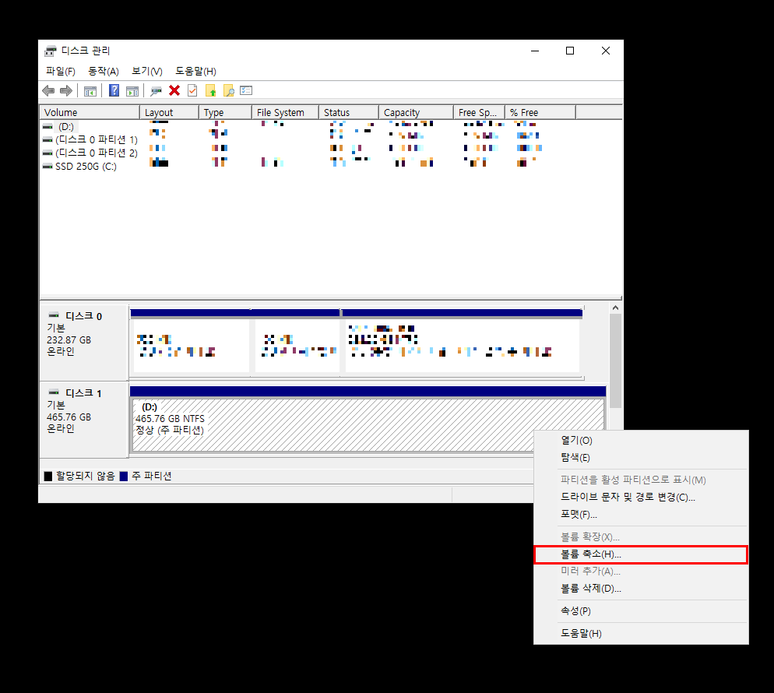774x693 pixels.
Task: Sort by the Free Sp... column header
Action: [480, 113]
